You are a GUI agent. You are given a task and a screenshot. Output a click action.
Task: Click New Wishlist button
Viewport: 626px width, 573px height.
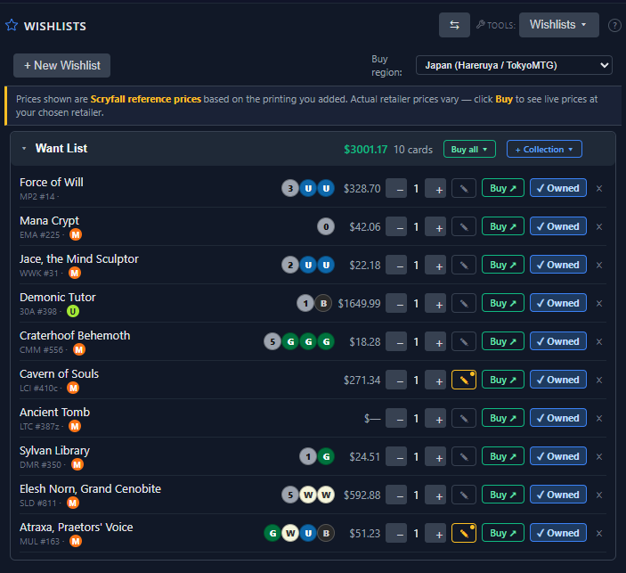(61, 66)
